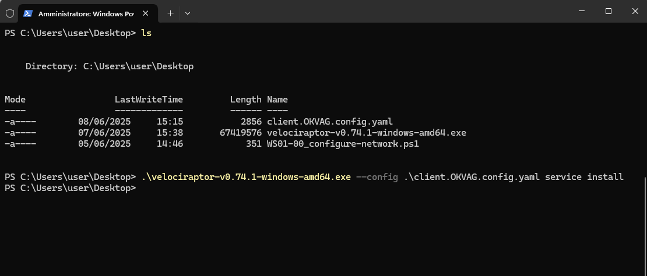Select the Amministratore: Windows PowerShell tab

[x=88, y=13]
